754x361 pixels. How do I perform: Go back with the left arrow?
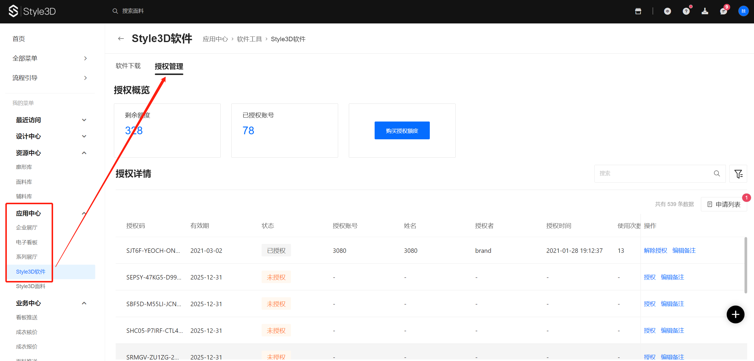pyautogui.click(x=121, y=39)
